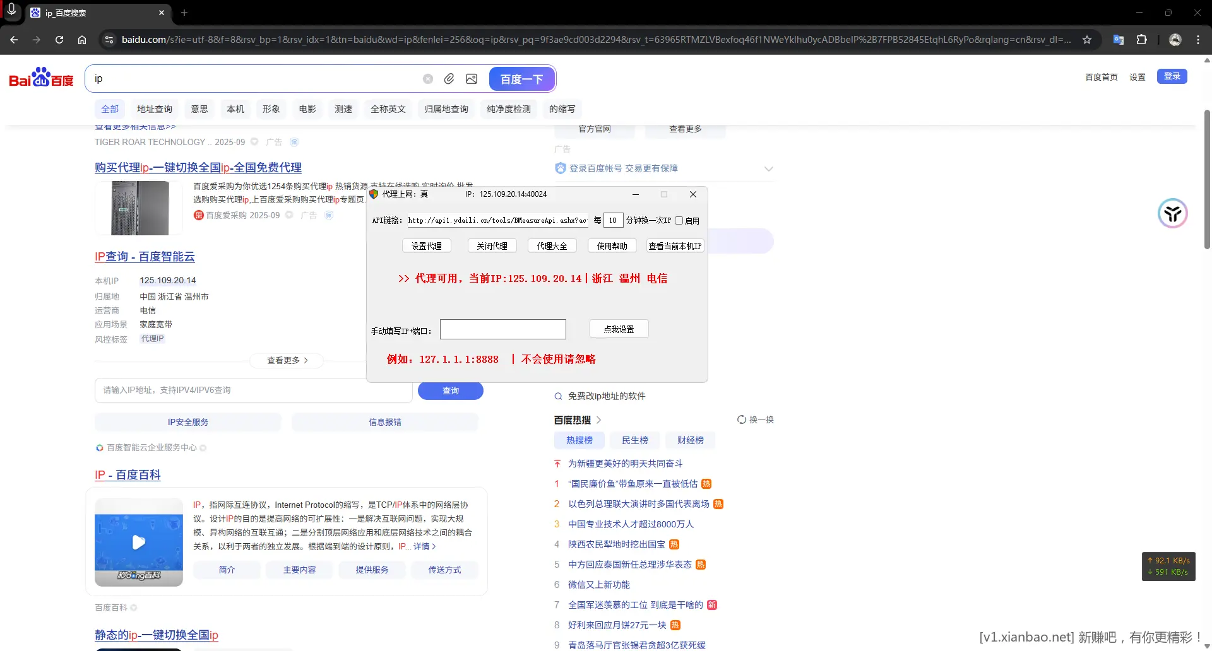Open Chrome three-dot menu
Screen dimensions: 1212x651
click(x=1198, y=39)
